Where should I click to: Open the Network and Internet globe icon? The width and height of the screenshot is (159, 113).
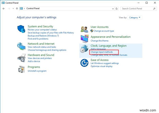point(21,46)
